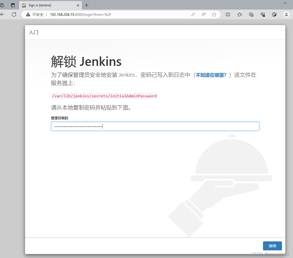Click the 解锁 Jenkins heading
Image resolution: width=293 pixels, height=258 pixels.
coord(86,61)
